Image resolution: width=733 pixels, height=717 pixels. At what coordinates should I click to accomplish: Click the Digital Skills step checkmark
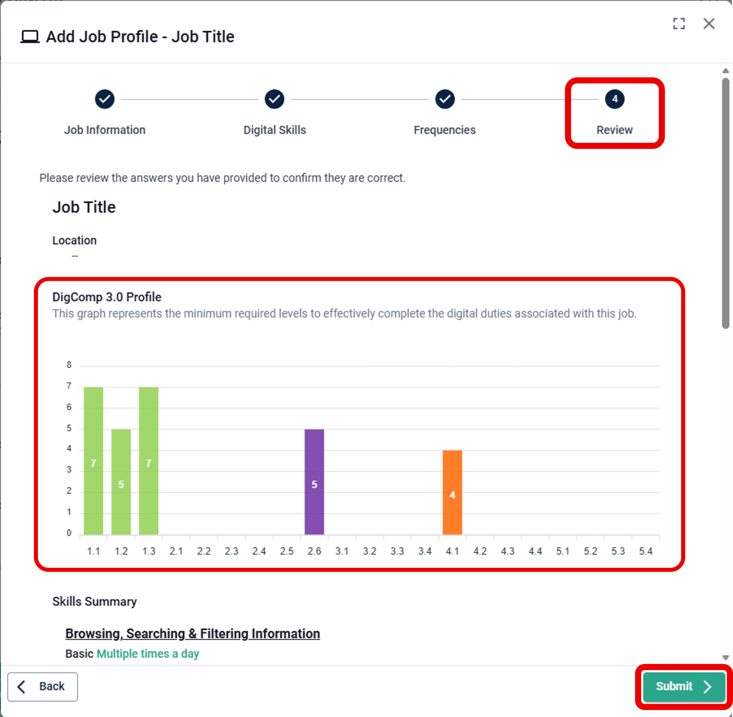[274, 99]
